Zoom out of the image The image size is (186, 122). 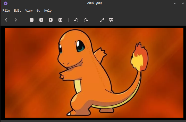tap(32, 20)
